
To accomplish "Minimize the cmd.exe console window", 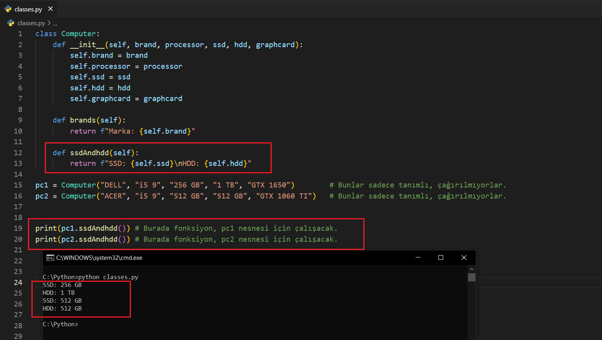I will click(x=418, y=257).
